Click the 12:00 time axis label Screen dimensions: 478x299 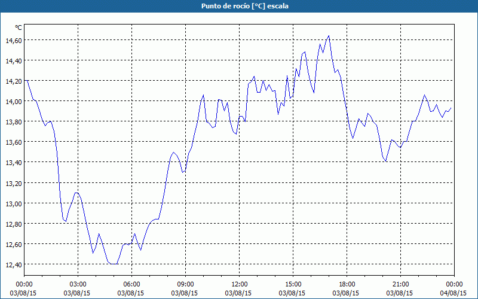pos(240,285)
